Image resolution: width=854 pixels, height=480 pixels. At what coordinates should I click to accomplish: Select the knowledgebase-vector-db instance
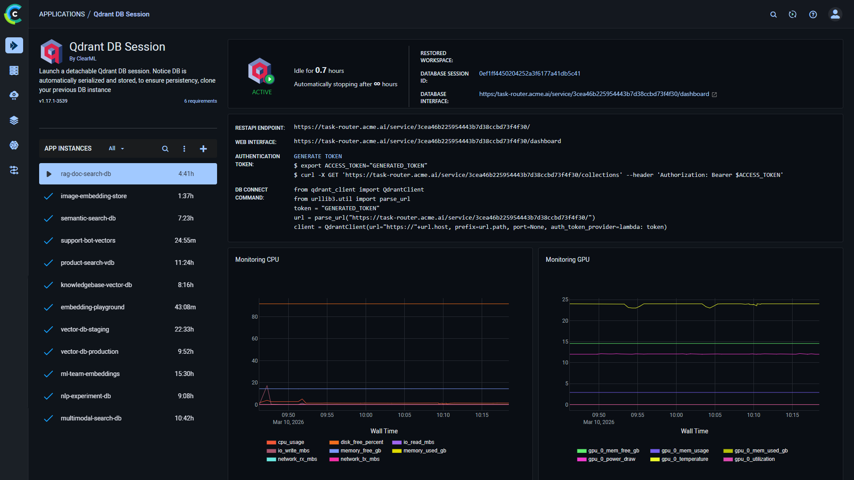128,285
